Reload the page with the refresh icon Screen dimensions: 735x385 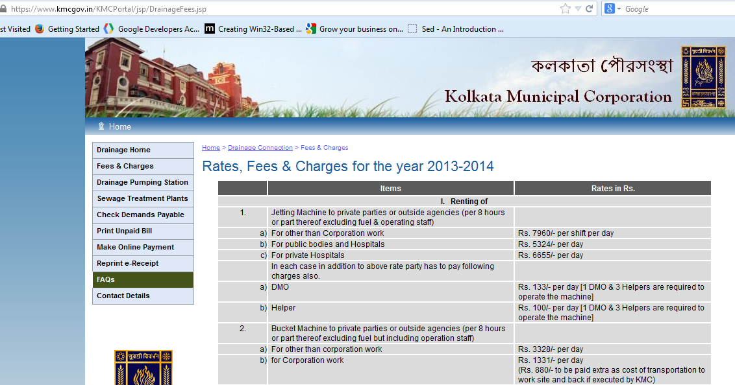point(589,8)
